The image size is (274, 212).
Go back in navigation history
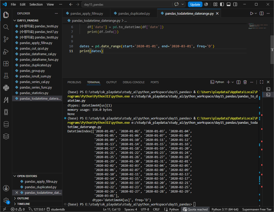point(71,4)
